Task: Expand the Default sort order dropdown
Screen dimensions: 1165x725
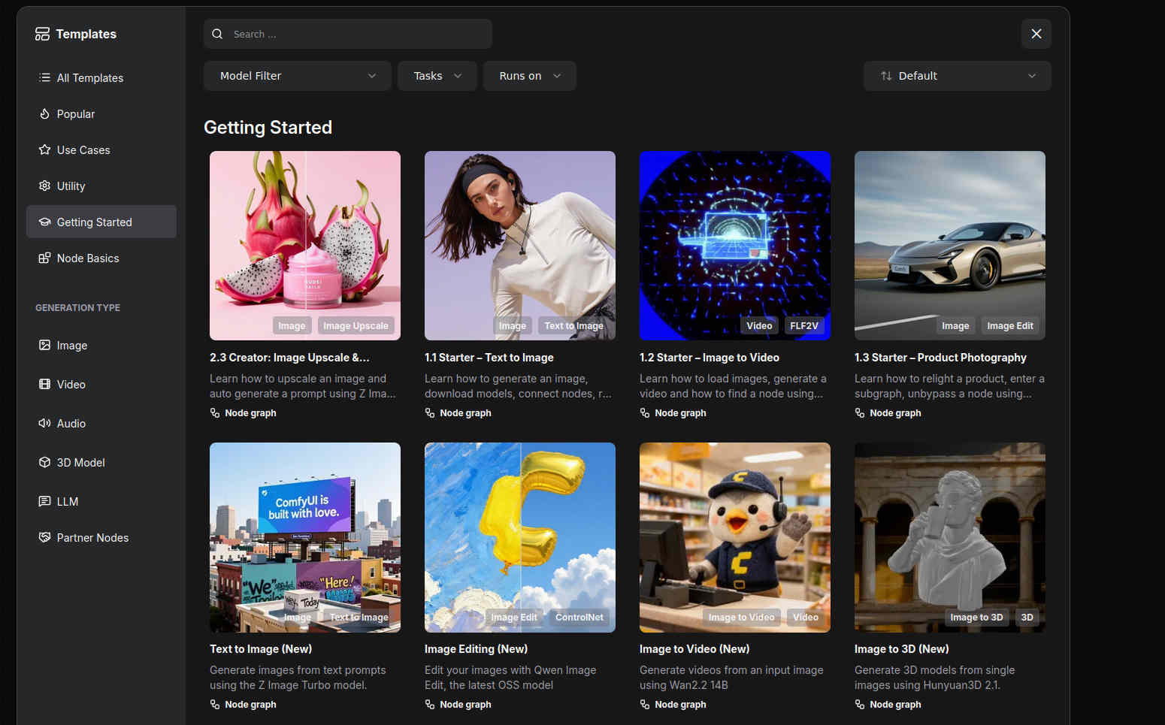Action: click(957, 76)
